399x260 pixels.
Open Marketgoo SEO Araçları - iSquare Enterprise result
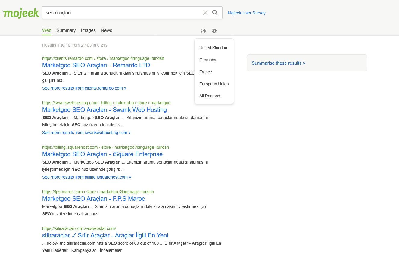[102, 154]
